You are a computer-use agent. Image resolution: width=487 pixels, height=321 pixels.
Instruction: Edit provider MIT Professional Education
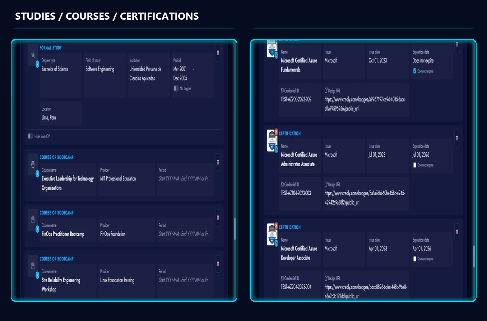pyautogui.click(x=126, y=179)
